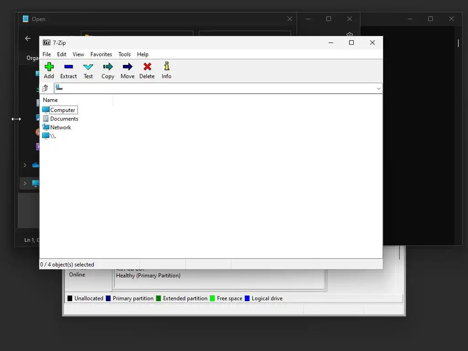Open the Help menu

click(x=143, y=54)
